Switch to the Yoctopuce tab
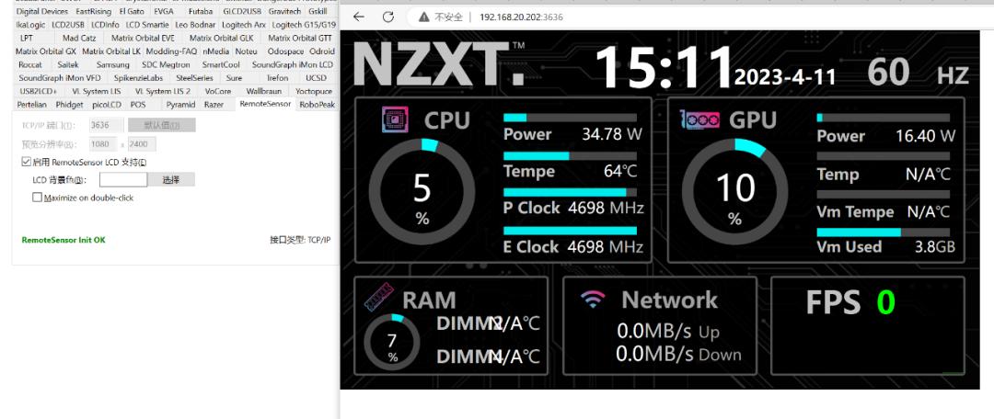 click(x=314, y=91)
